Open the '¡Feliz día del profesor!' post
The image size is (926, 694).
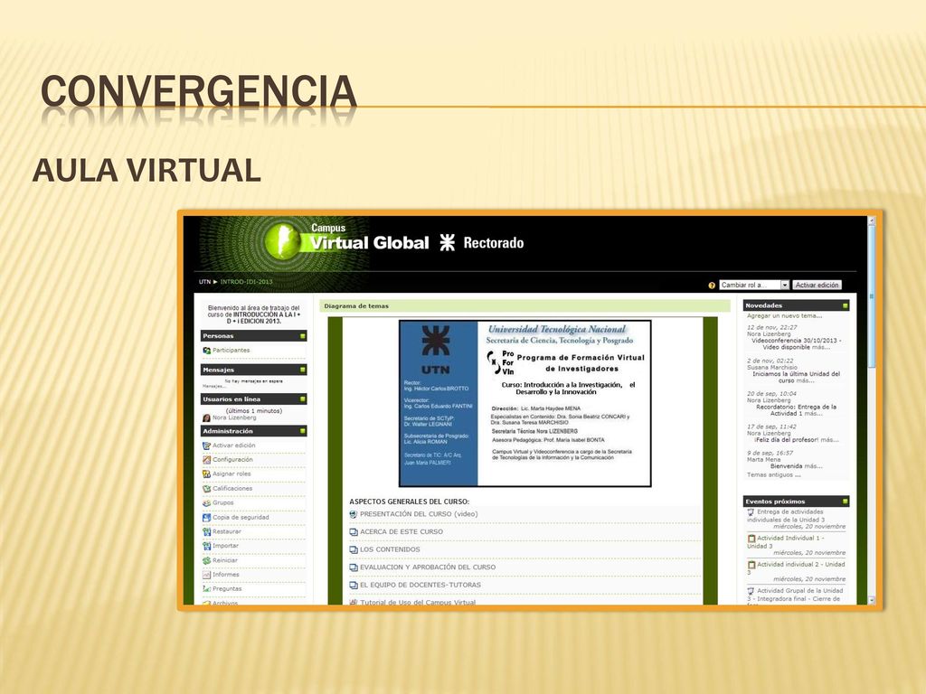[x=786, y=440]
